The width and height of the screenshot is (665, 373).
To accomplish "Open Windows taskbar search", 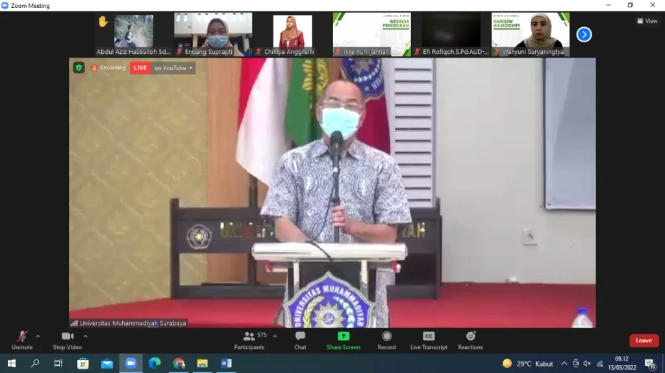I will coord(35,363).
